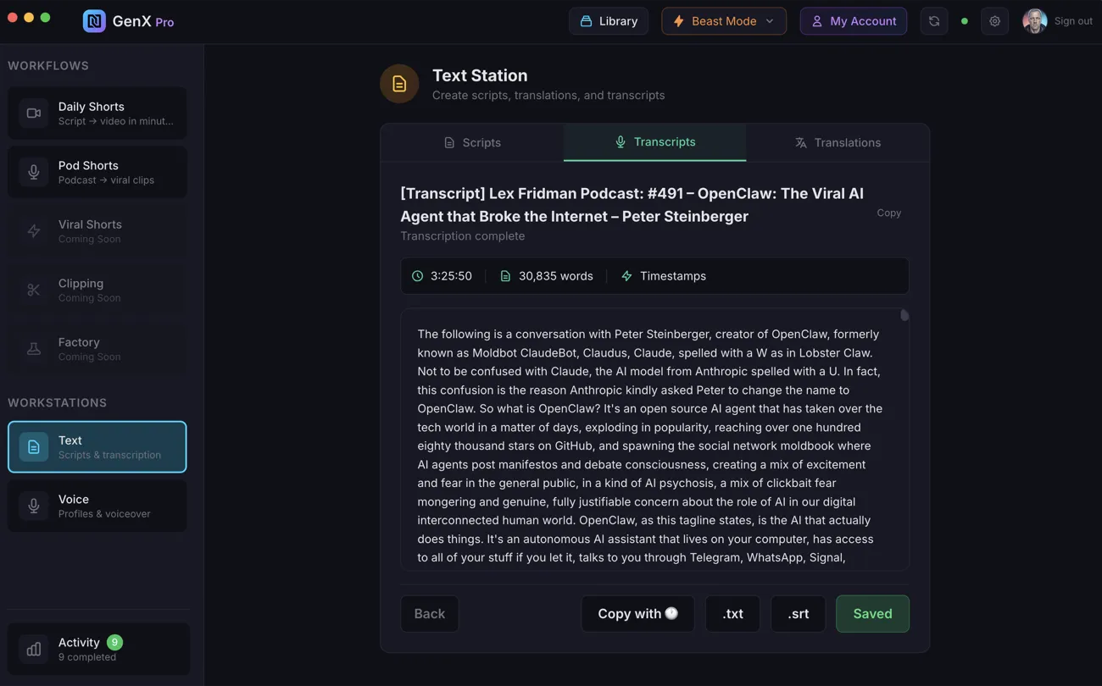Screen dimensions: 1102x686
Task: Select the Pod Shorts workflow icon
Action: click(x=33, y=172)
